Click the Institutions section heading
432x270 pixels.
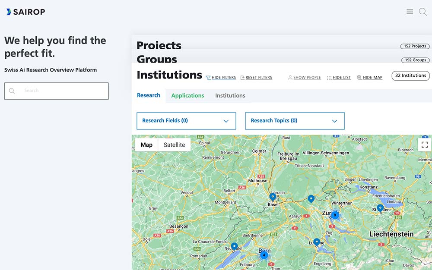169,75
